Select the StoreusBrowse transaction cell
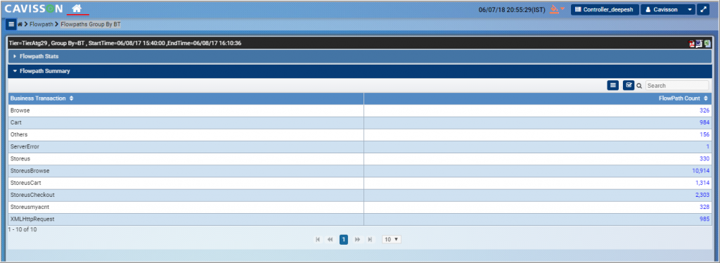Image resolution: width=720 pixels, height=263 pixels. tap(186, 171)
